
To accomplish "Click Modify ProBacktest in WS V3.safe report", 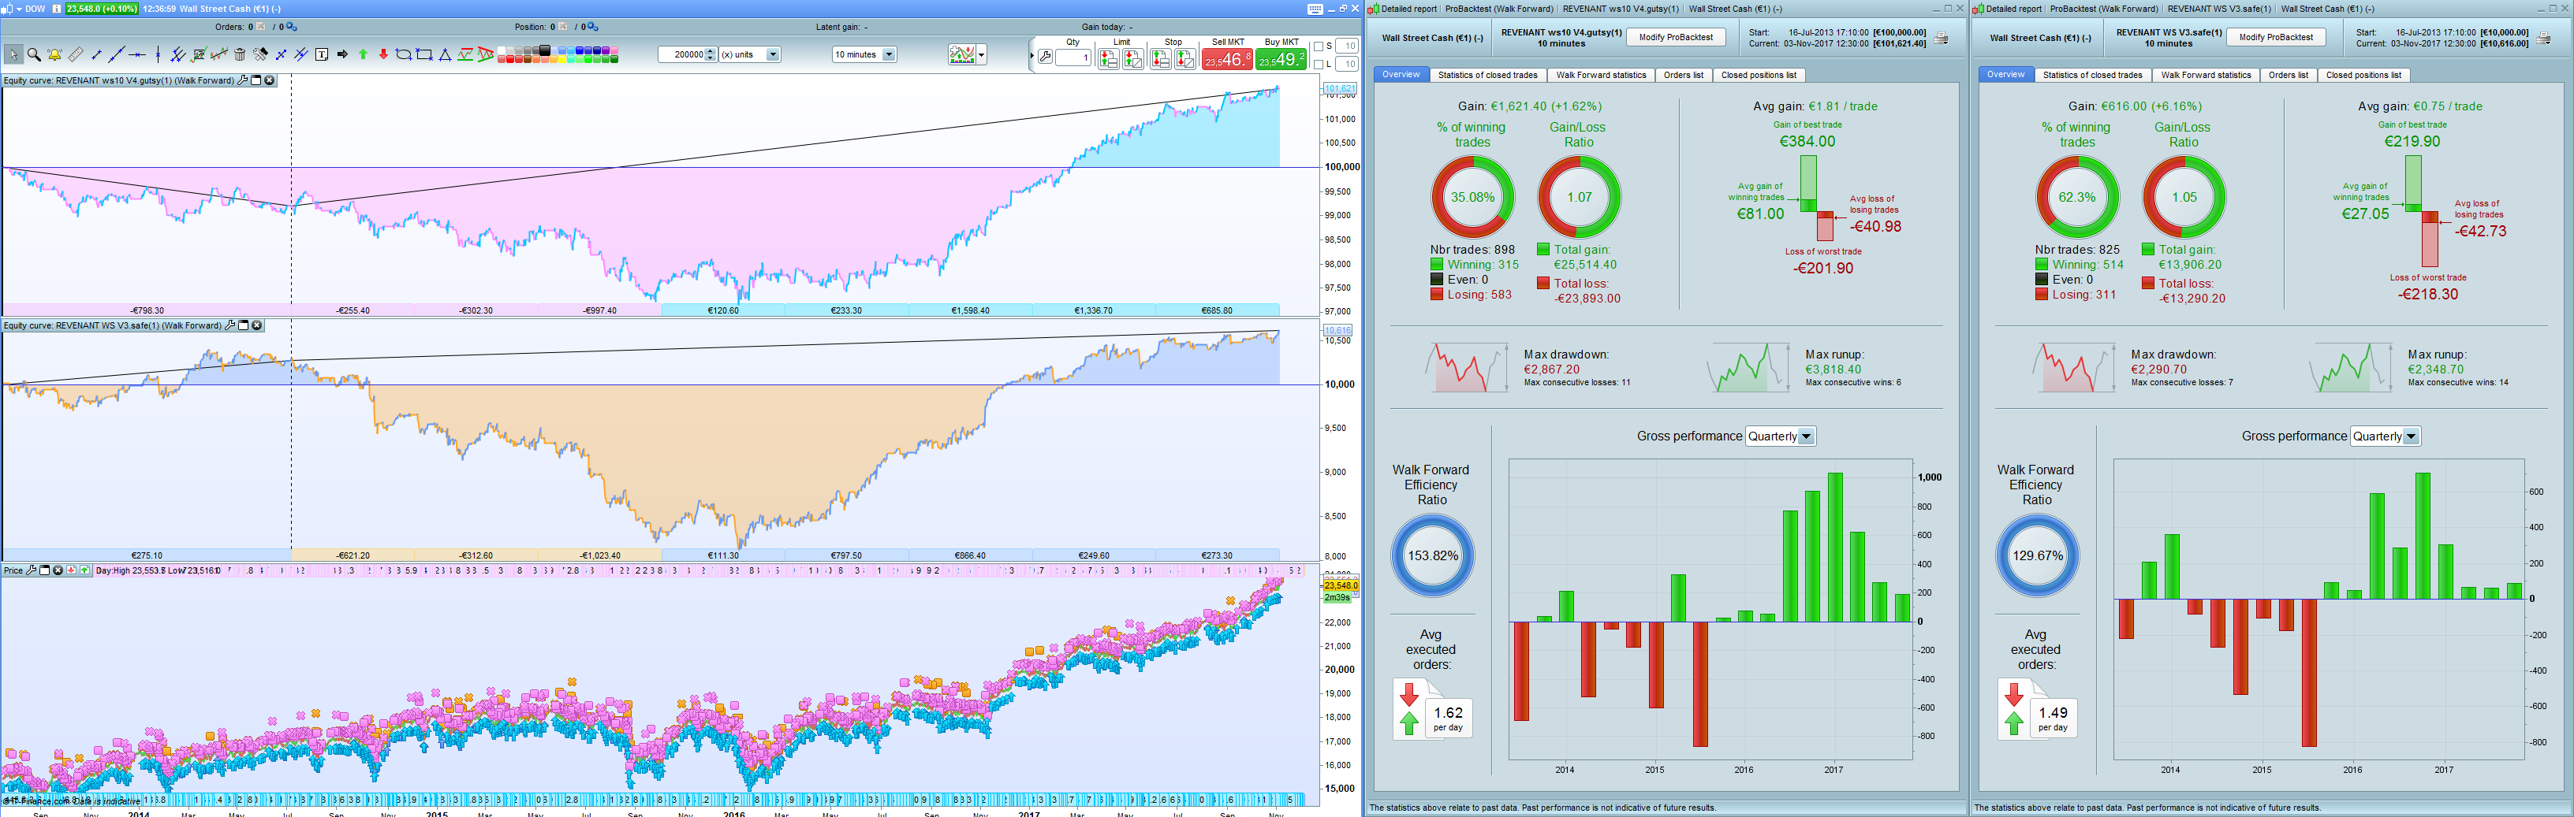I will [x=2276, y=38].
